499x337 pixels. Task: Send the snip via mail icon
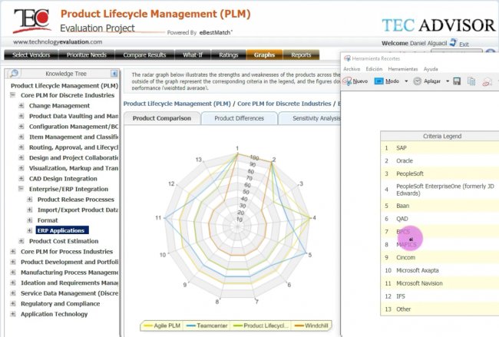click(x=487, y=81)
